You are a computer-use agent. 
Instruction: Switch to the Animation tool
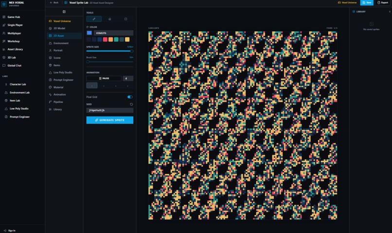[x=64, y=95]
